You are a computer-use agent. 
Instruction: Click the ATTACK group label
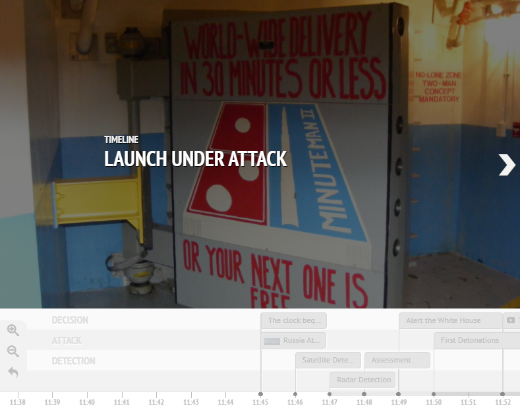point(67,341)
